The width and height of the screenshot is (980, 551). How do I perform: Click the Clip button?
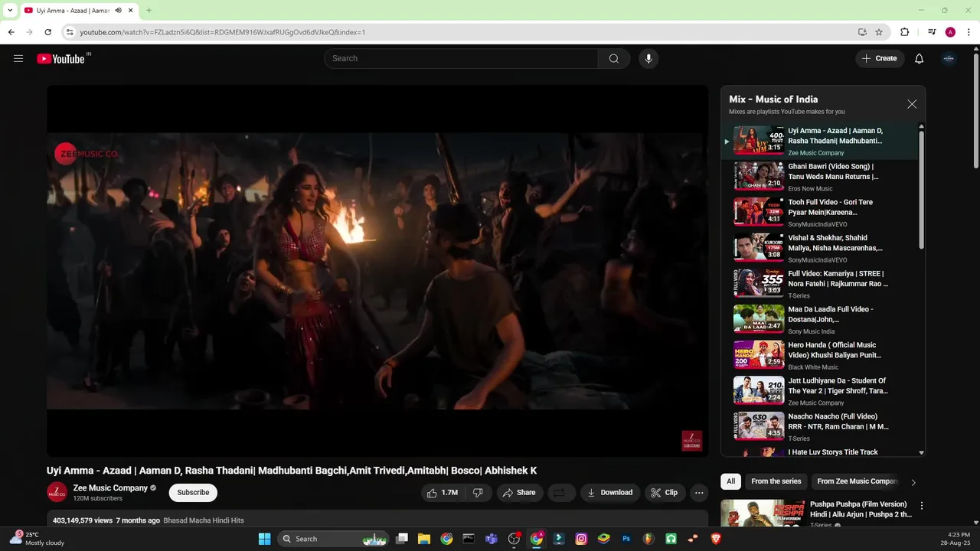tap(665, 493)
